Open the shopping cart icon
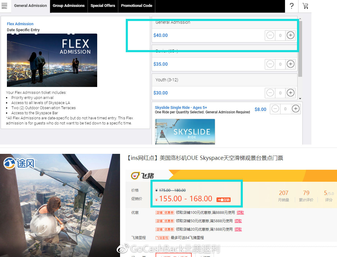Screen dimensions: 337x257 point(305,6)
